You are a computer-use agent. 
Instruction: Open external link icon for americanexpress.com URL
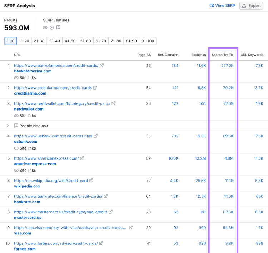82,158
